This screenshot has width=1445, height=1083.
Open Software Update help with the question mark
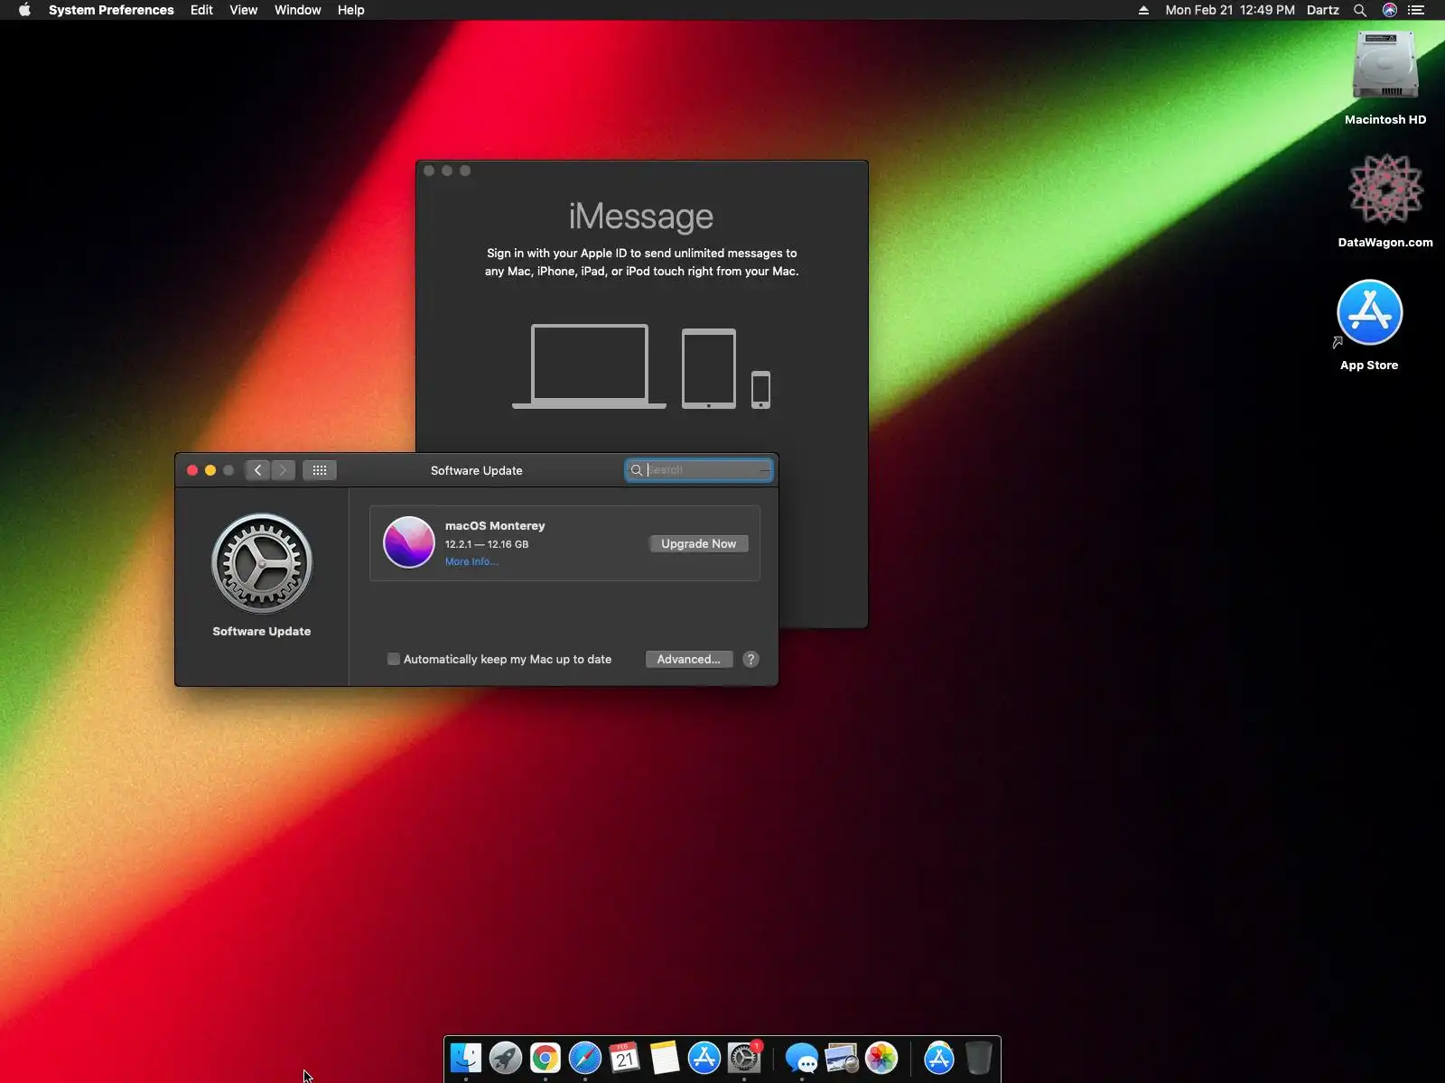(750, 659)
